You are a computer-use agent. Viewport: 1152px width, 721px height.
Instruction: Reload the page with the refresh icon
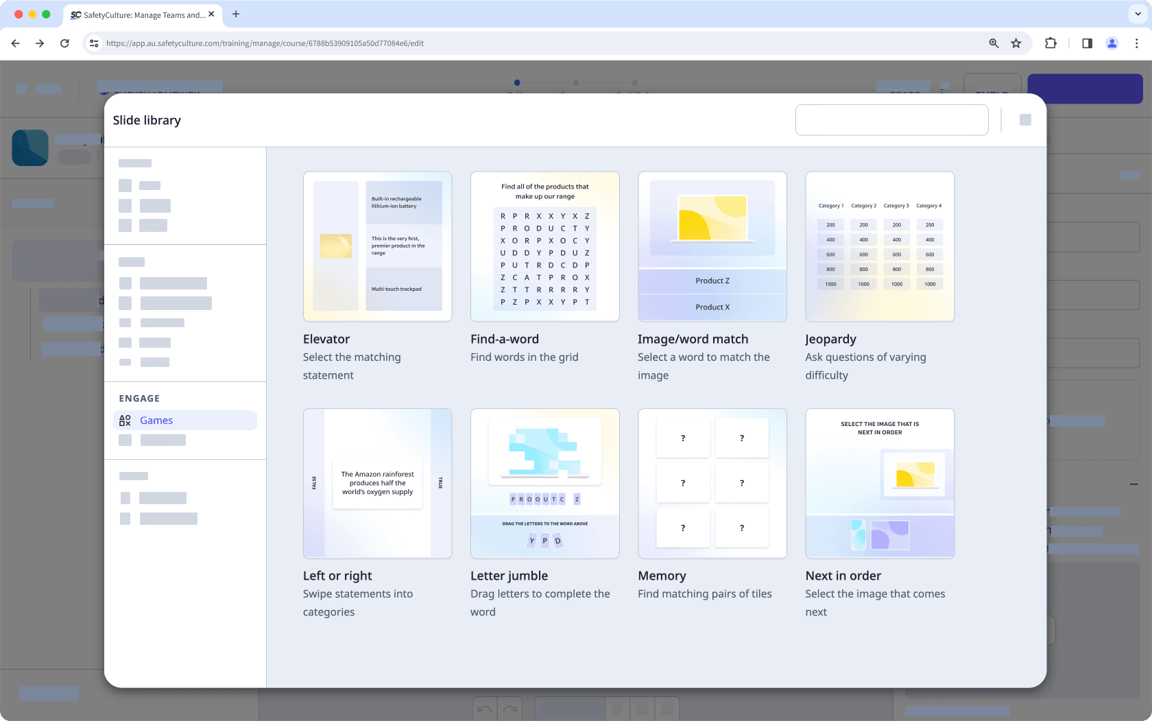tap(64, 43)
